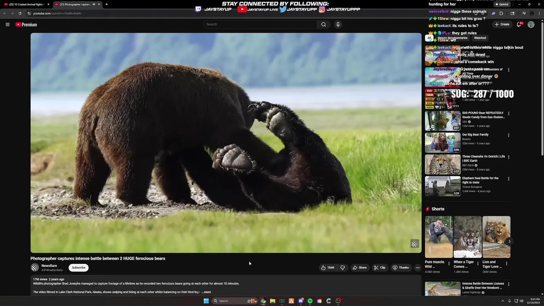Open the 'Lion and Tiger Love' short
Screen dimensions: 544x306
pos(496,237)
